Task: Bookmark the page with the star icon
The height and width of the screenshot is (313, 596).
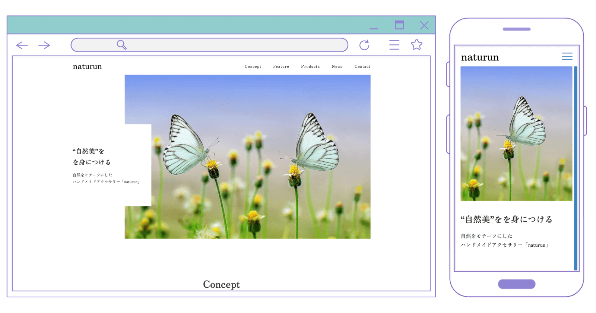Action: click(416, 45)
